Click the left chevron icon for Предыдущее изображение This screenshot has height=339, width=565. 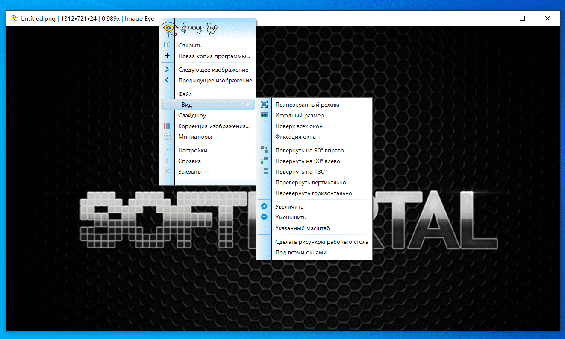(167, 80)
